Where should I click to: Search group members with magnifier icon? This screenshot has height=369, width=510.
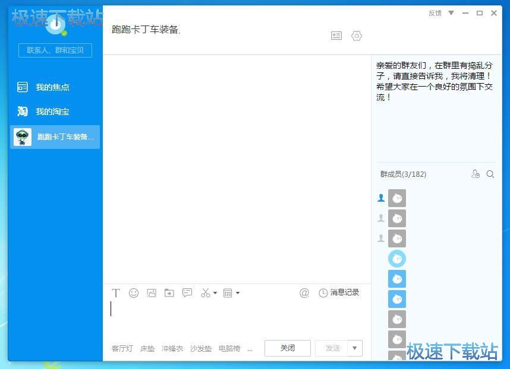coord(490,174)
